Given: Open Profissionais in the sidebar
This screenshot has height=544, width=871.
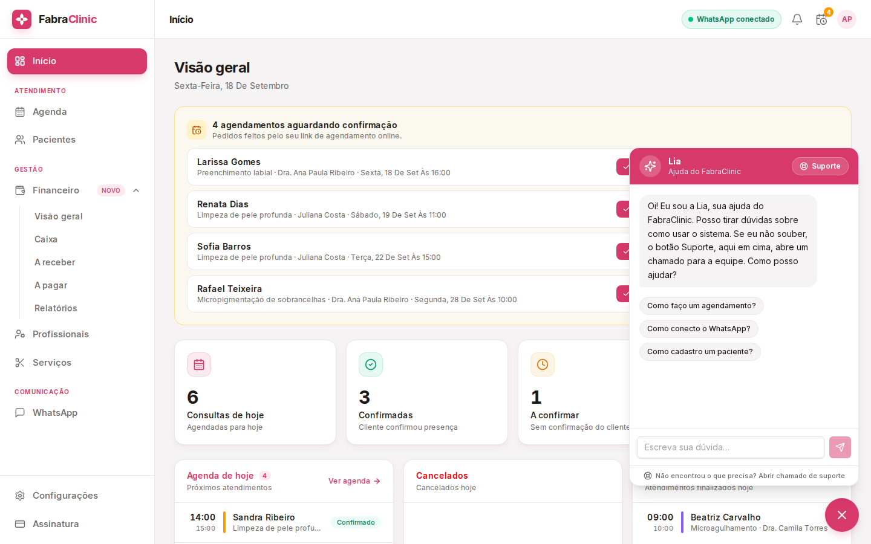Looking at the screenshot, I should point(77,334).
